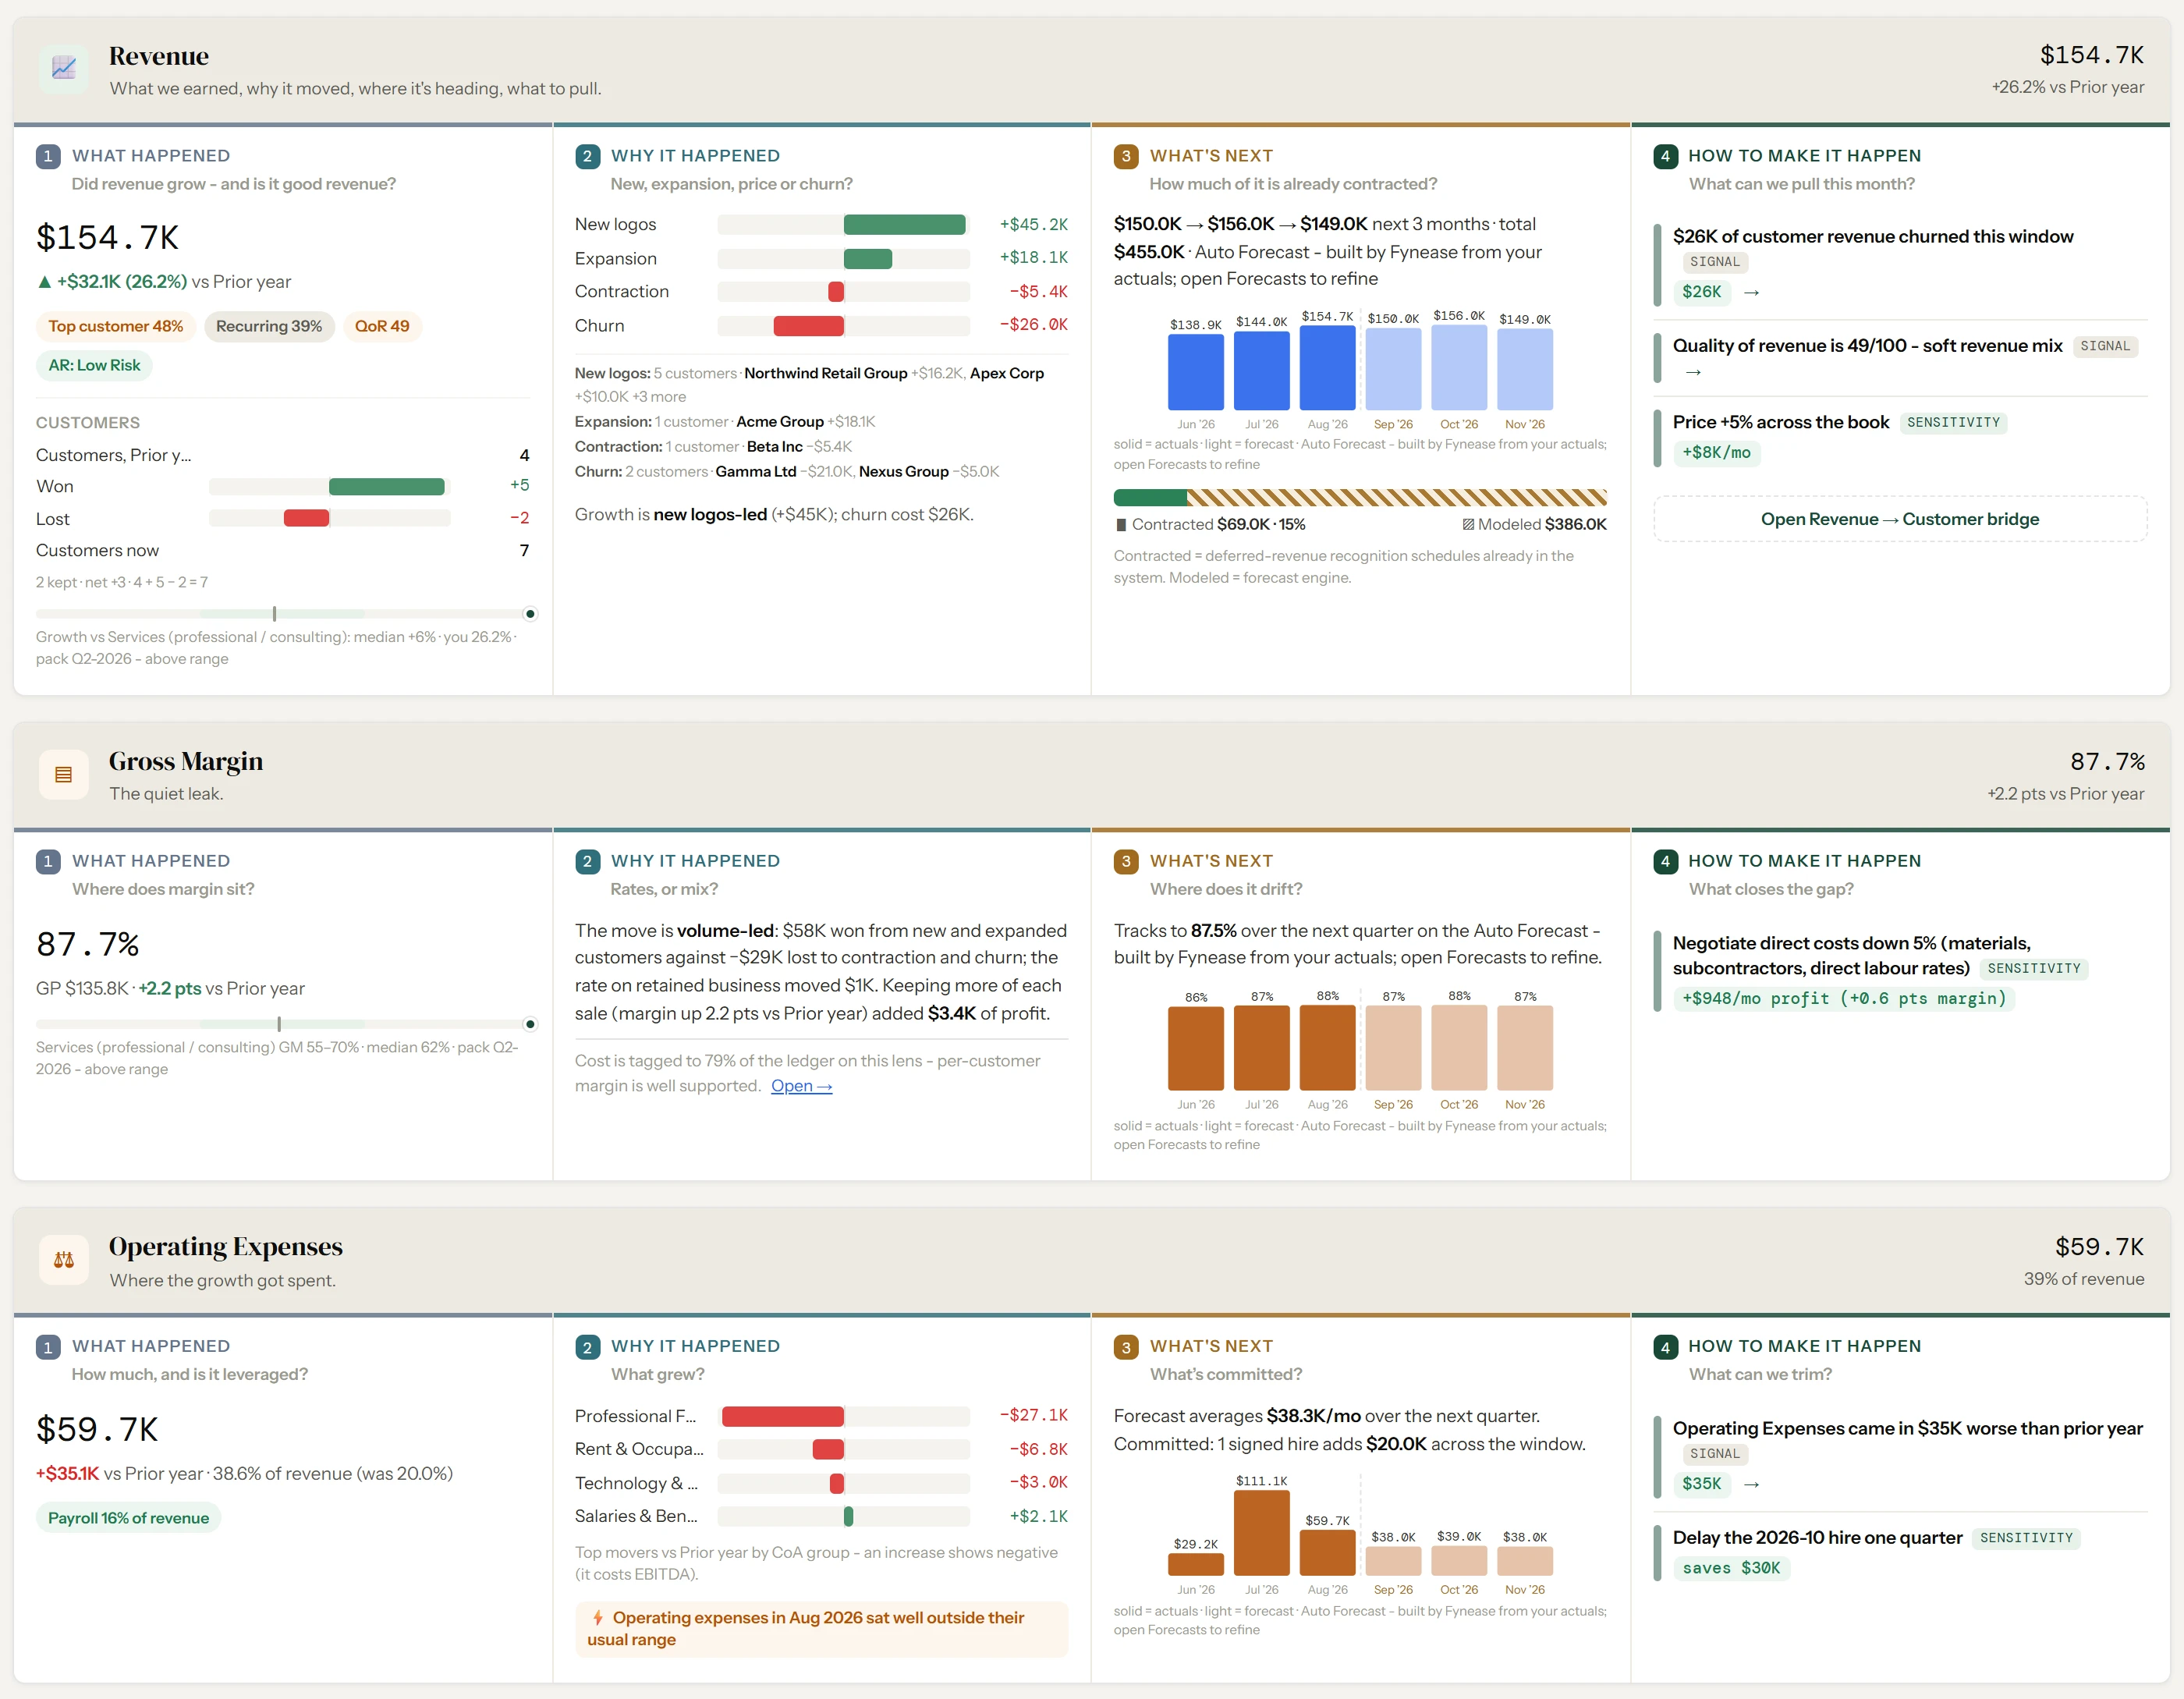Click the +$948/mo profit badge
The image size is (2184, 1699).
click(1843, 998)
